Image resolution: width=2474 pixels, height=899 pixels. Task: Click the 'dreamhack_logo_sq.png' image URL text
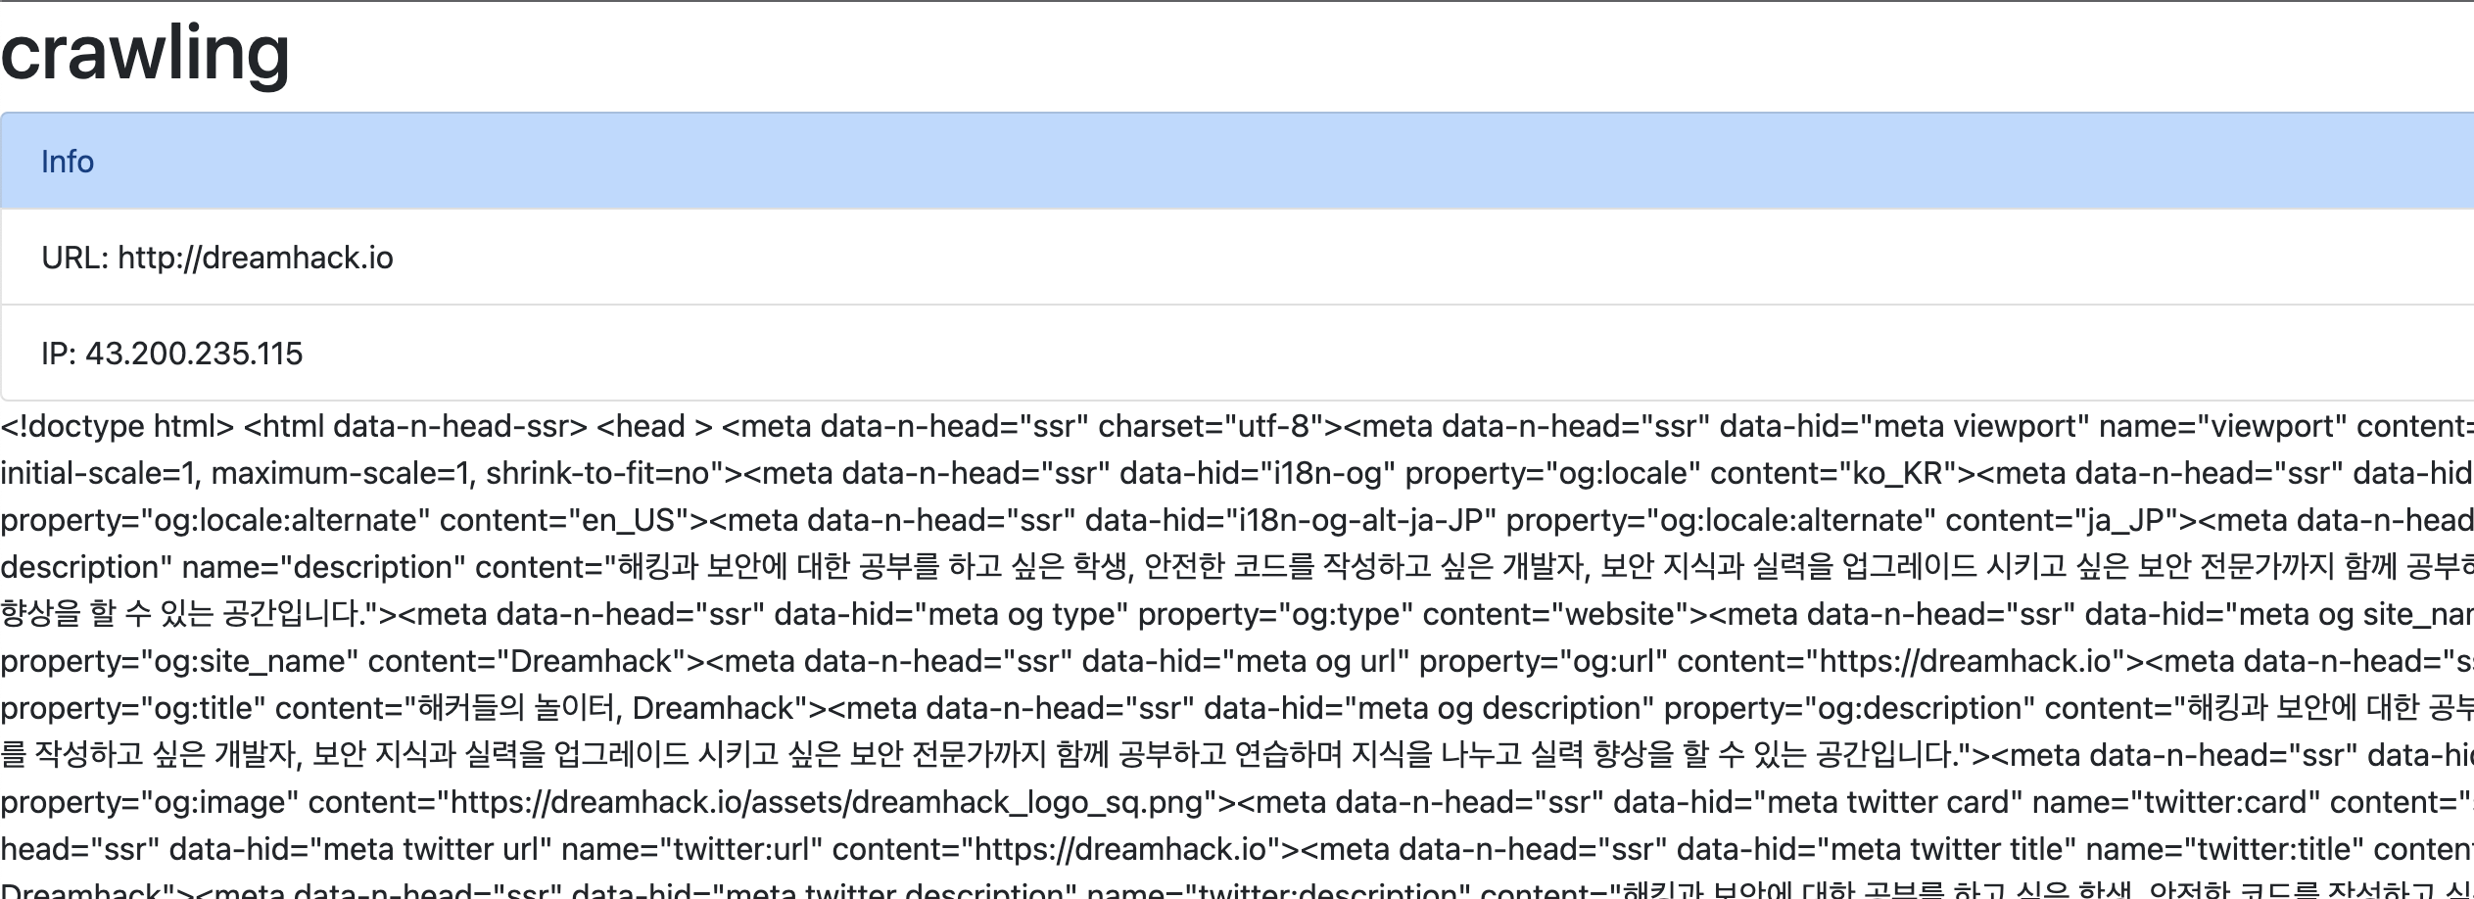pos(1028,802)
